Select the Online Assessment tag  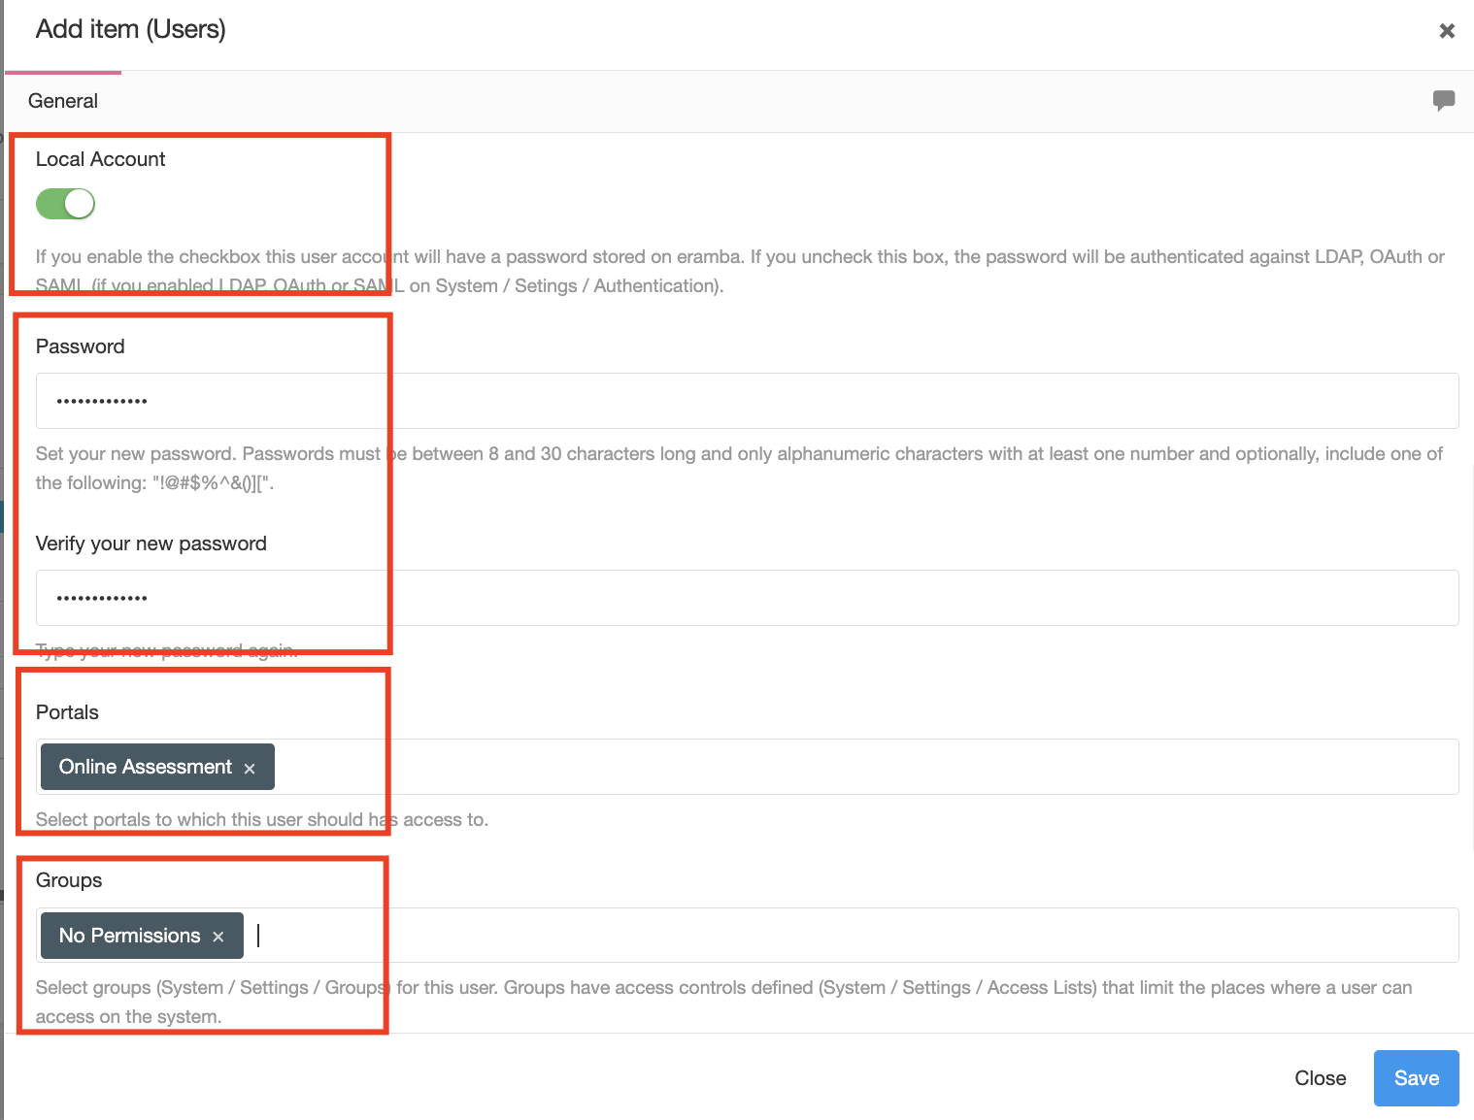pos(144,767)
